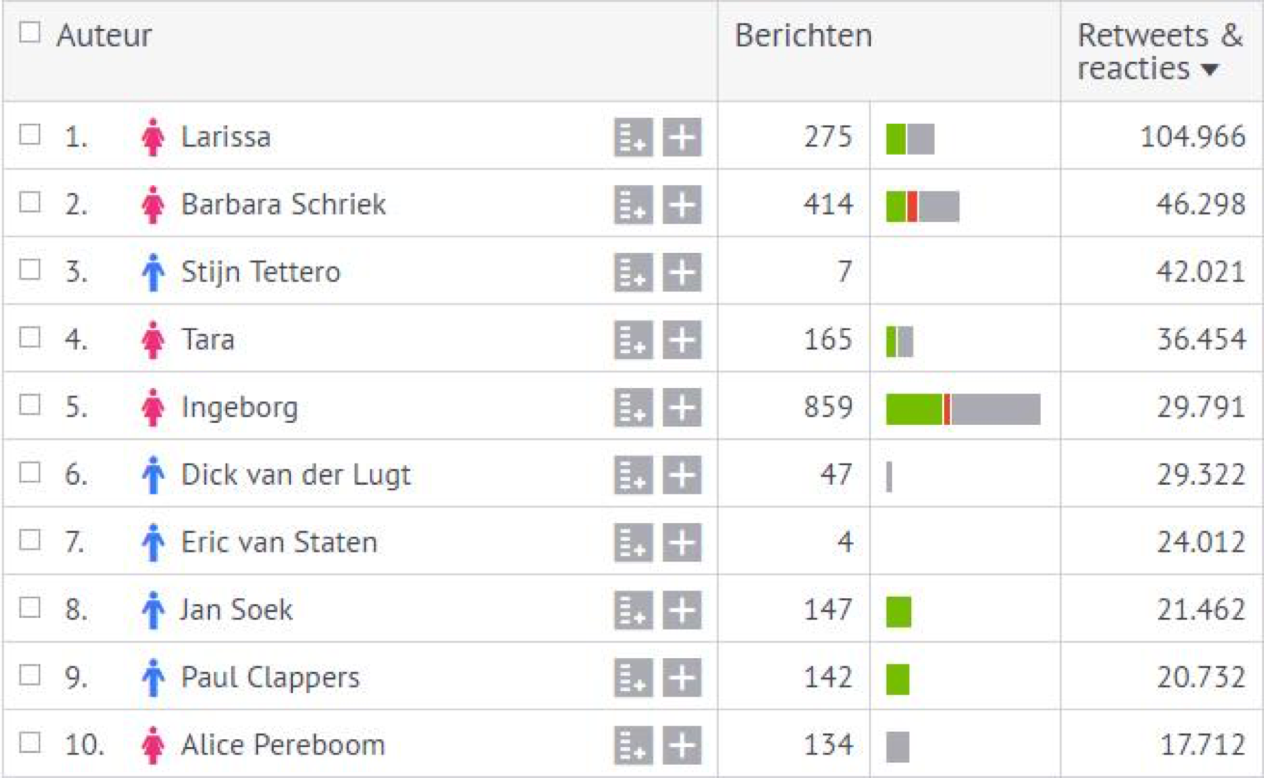This screenshot has width=1264, height=778.
Task: Click the add-to-list icon for Larissa
Action: [x=633, y=137]
